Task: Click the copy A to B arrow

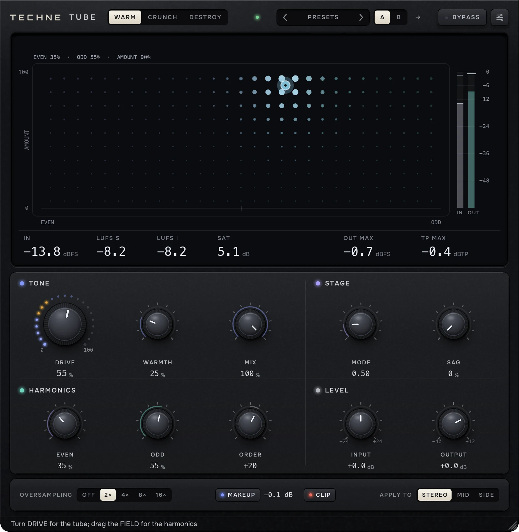Action: [x=418, y=17]
